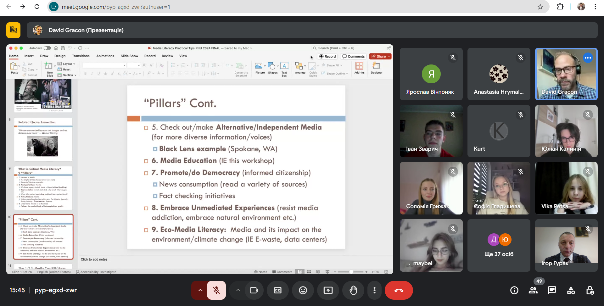Open the Slide Show ribbon tab
Image resolution: width=604 pixels, height=306 pixels.
[129, 56]
